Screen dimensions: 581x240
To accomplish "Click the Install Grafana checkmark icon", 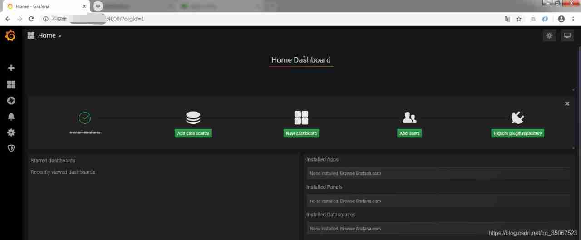I will click(85, 118).
